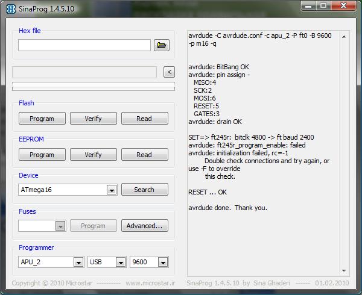362x295 pixels.
Task: Search for the connected device
Action: pos(144,190)
